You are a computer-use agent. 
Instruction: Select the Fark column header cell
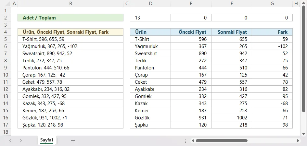[272, 32]
